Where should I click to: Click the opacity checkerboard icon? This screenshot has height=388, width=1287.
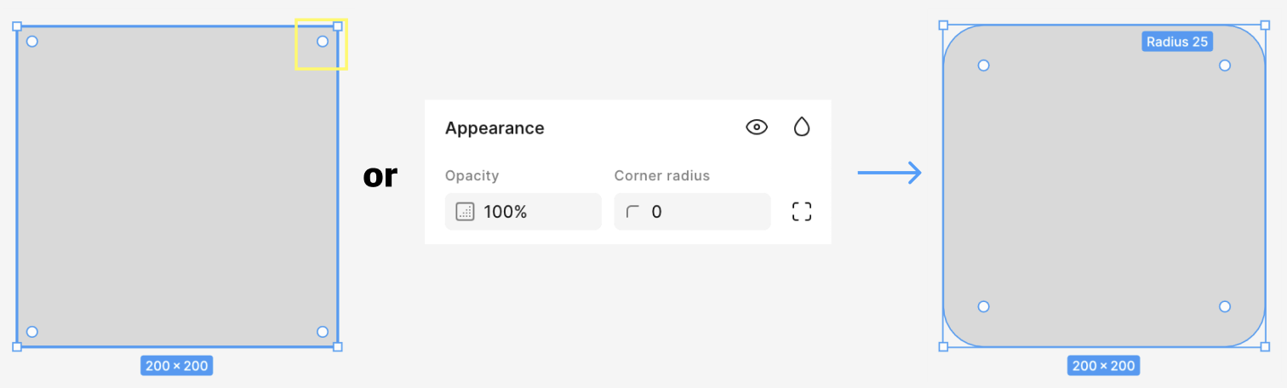pos(465,212)
